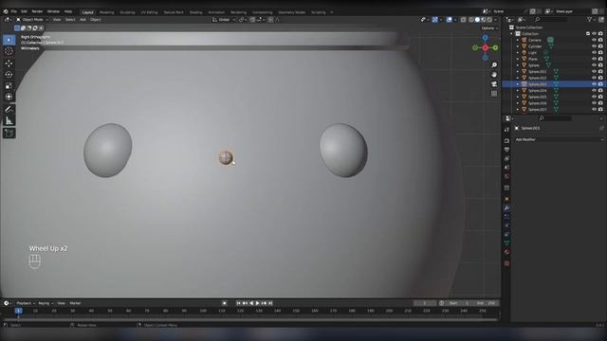
Task: Select the Rotate tool
Action: tap(9, 74)
